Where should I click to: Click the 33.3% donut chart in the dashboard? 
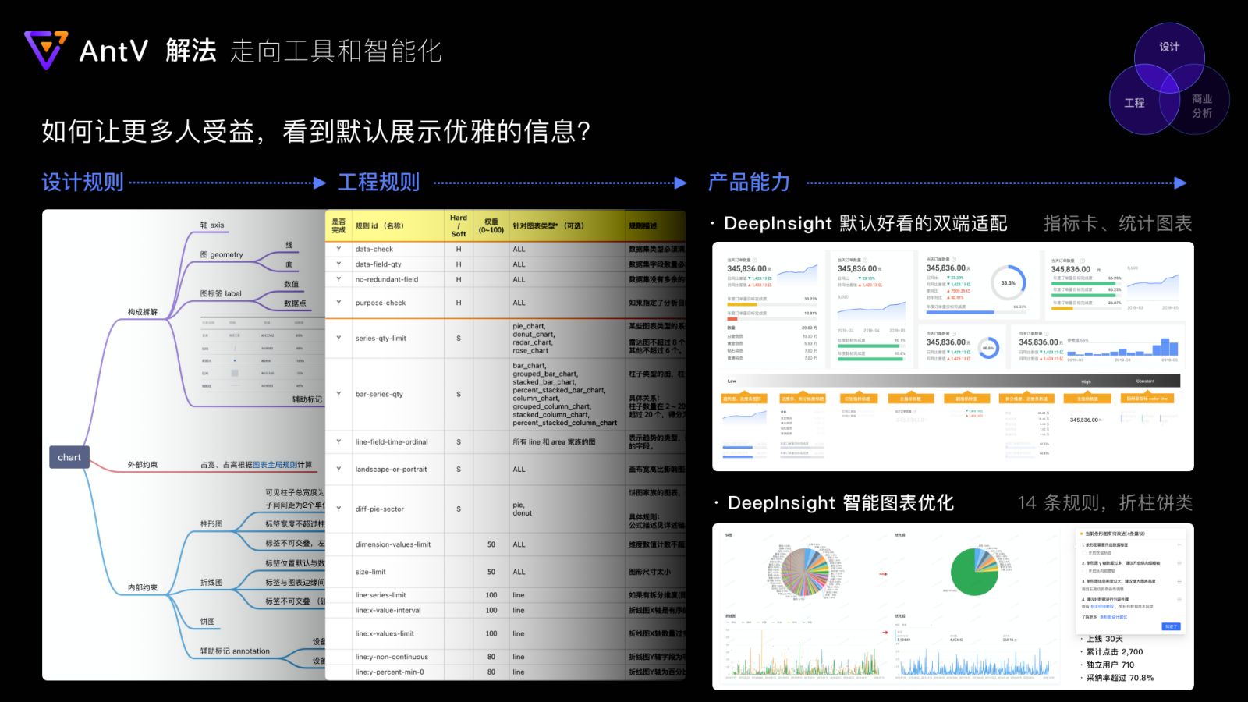(x=1008, y=283)
